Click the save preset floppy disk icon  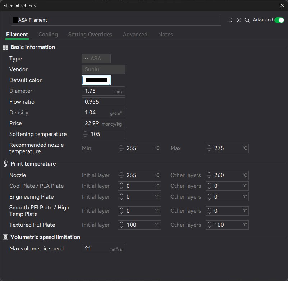coord(230,20)
